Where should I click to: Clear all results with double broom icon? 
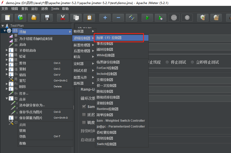216,18
